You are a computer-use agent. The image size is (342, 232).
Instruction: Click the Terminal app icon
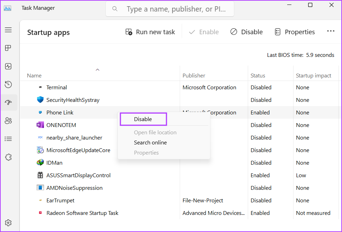click(x=40, y=87)
